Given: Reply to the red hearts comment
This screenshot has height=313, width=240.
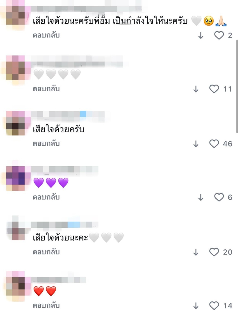Looking at the screenshot, I should 46,305.
